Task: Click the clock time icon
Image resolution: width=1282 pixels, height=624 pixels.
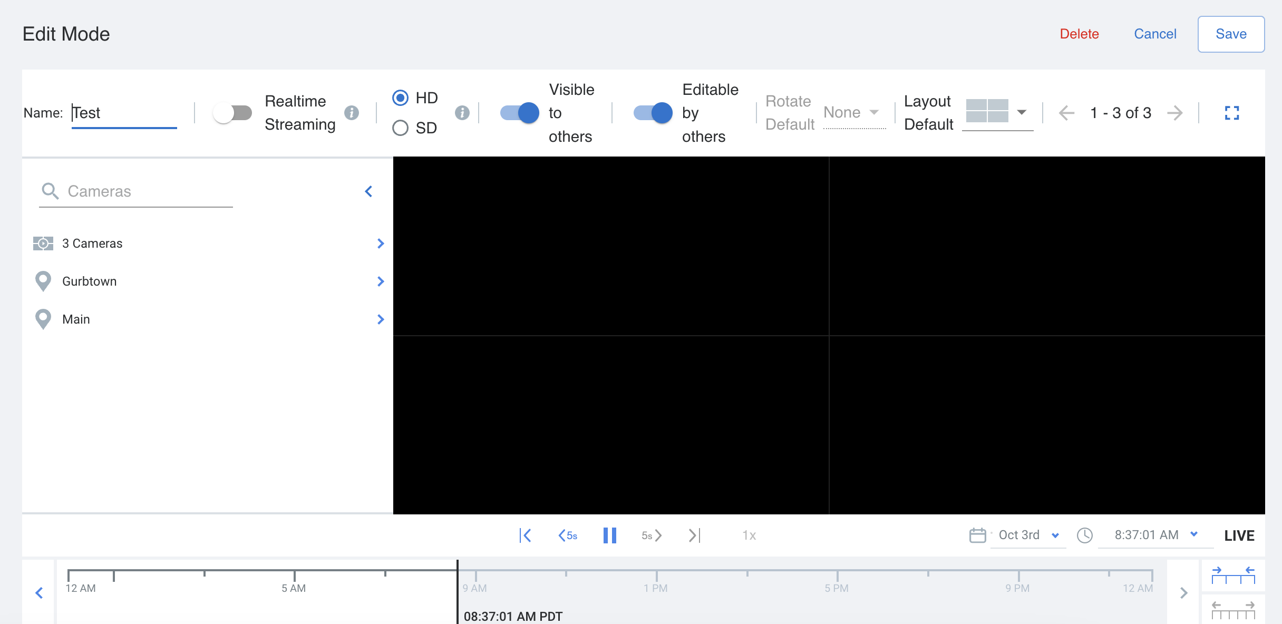Action: pos(1085,535)
